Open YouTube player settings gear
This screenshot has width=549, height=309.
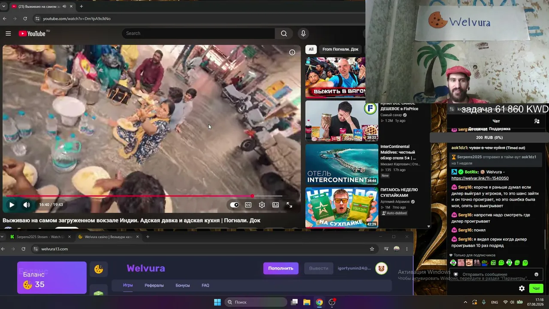(x=262, y=205)
